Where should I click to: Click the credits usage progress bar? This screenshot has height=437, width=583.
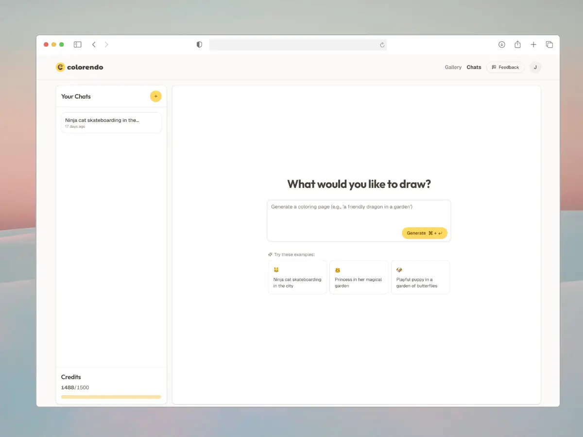pyautogui.click(x=111, y=397)
